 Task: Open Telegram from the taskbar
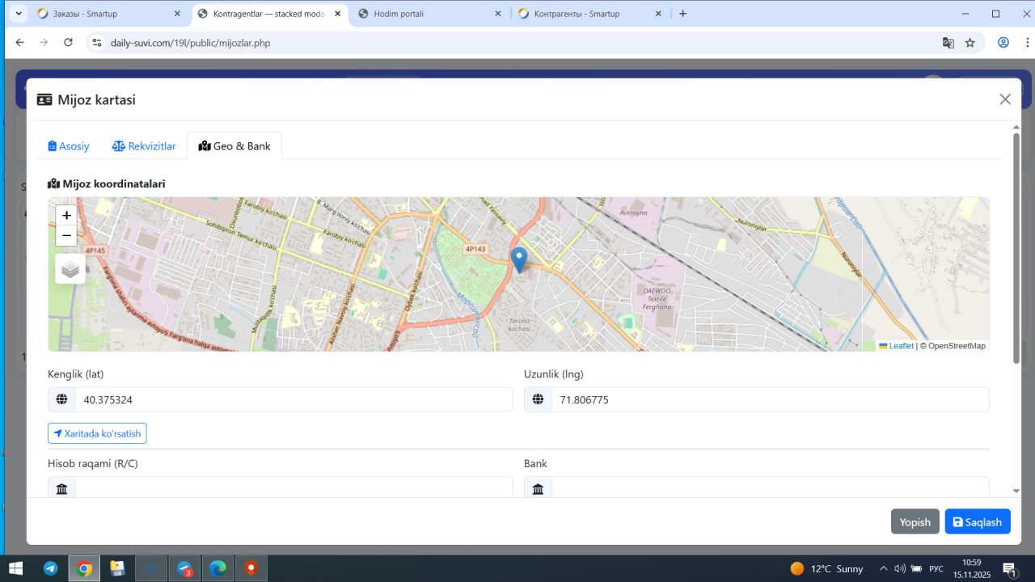(x=51, y=569)
